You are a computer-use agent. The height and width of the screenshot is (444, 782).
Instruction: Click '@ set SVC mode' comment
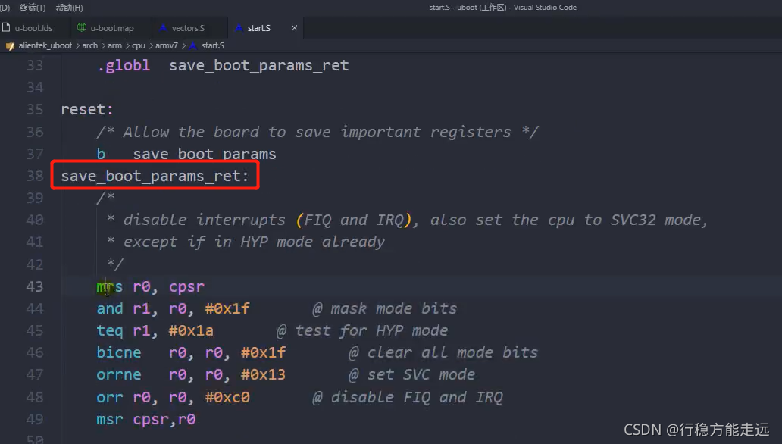click(412, 374)
